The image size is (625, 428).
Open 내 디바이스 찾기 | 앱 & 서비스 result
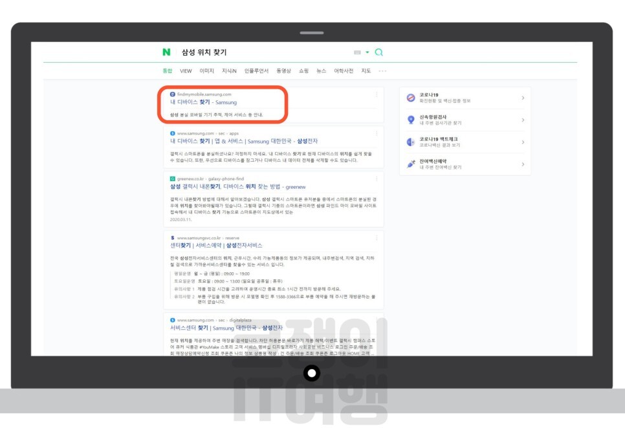[244, 141]
